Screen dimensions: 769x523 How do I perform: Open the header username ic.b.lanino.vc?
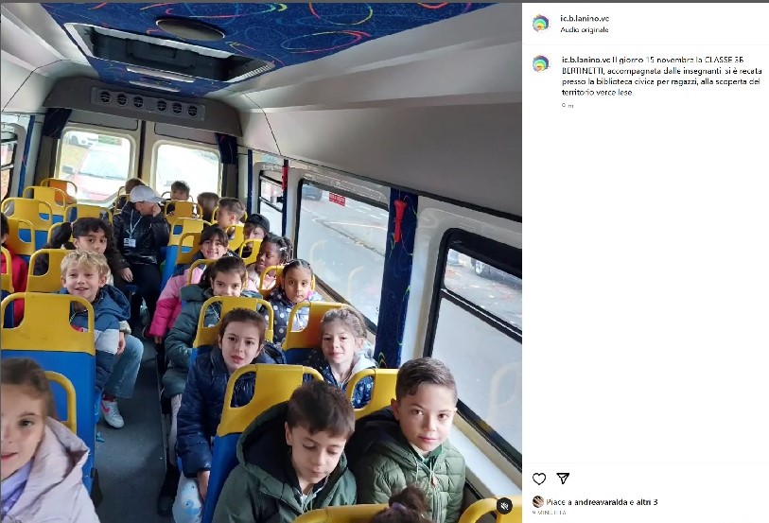click(585, 19)
